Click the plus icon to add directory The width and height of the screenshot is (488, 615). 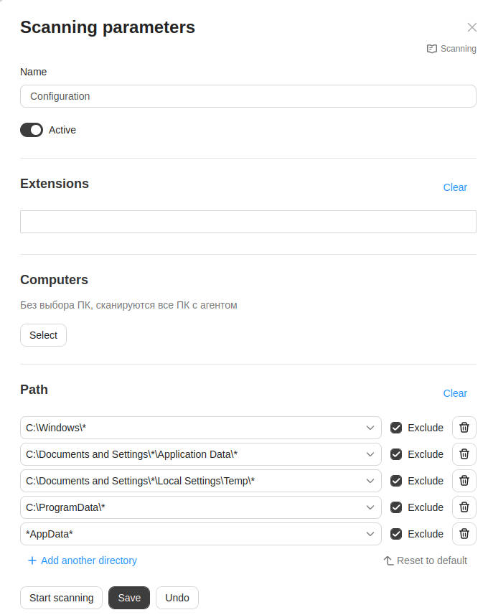pyautogui.click(x=32, y=560)
